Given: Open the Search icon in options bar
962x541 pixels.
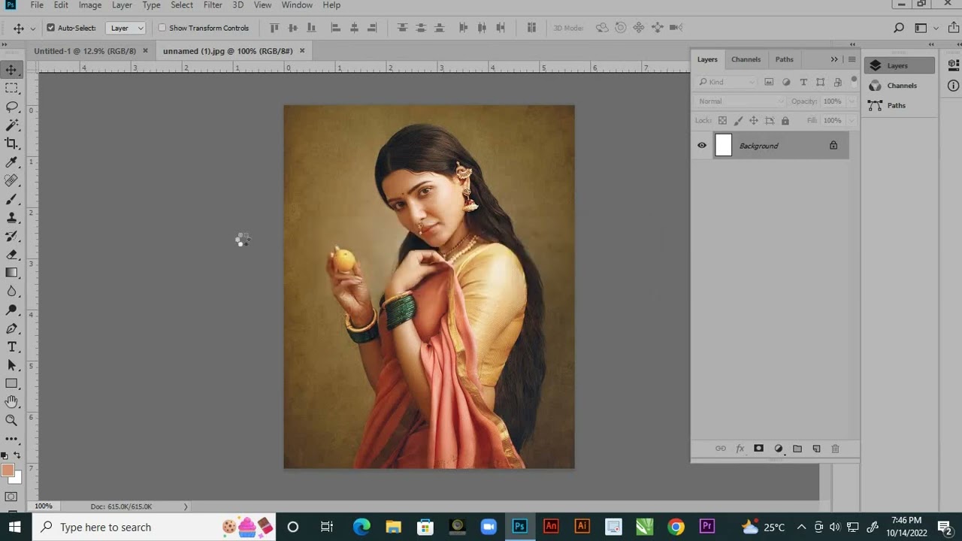Looking at the screenshot, I should click(x=899, y=28).
